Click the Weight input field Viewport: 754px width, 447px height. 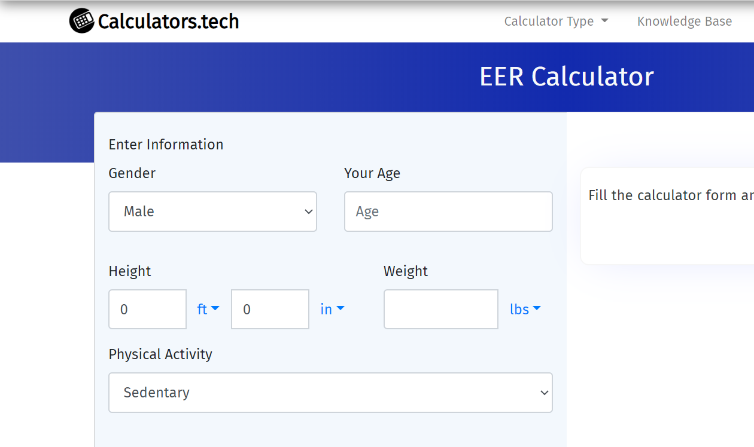(440, 310)
